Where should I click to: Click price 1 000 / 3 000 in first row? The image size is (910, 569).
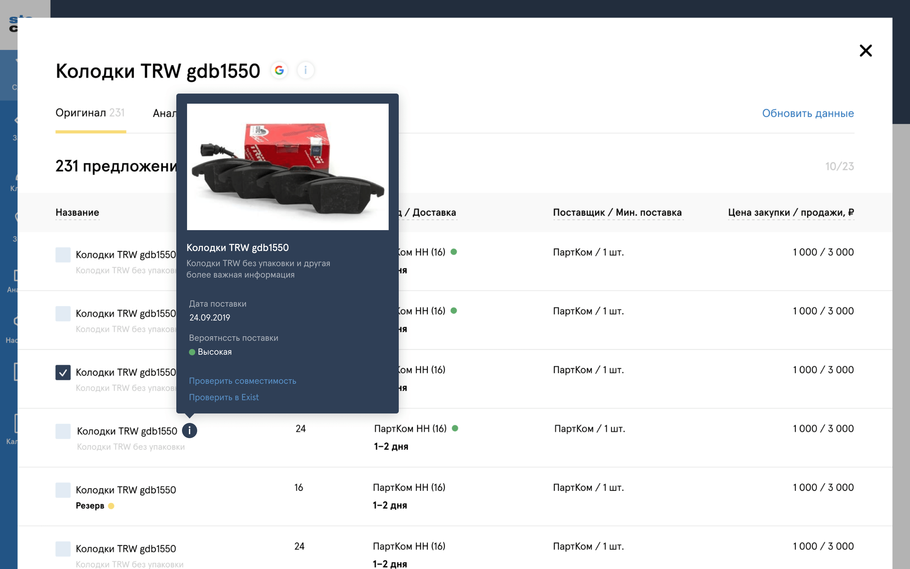click(x=823, y=252)
